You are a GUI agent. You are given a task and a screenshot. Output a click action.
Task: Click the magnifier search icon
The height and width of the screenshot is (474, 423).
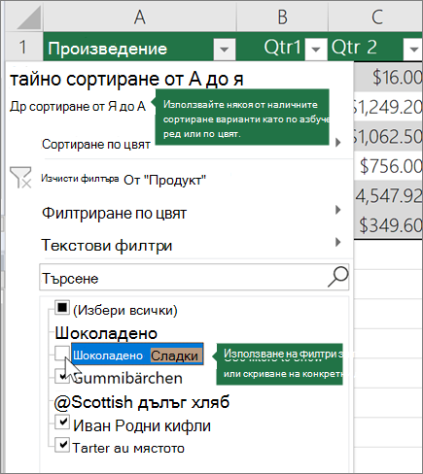337,277
